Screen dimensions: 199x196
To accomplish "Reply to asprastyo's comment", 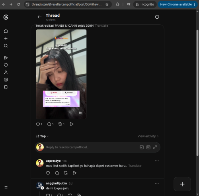I will [x=57, y=173].
